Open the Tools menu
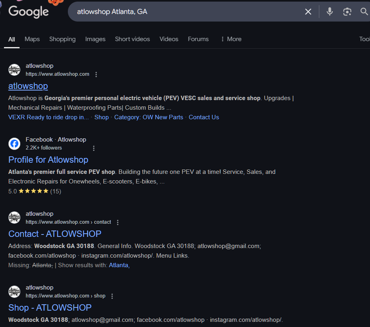Image resolution: width=370 pixels, height=327 pixels. pos(364,39)
